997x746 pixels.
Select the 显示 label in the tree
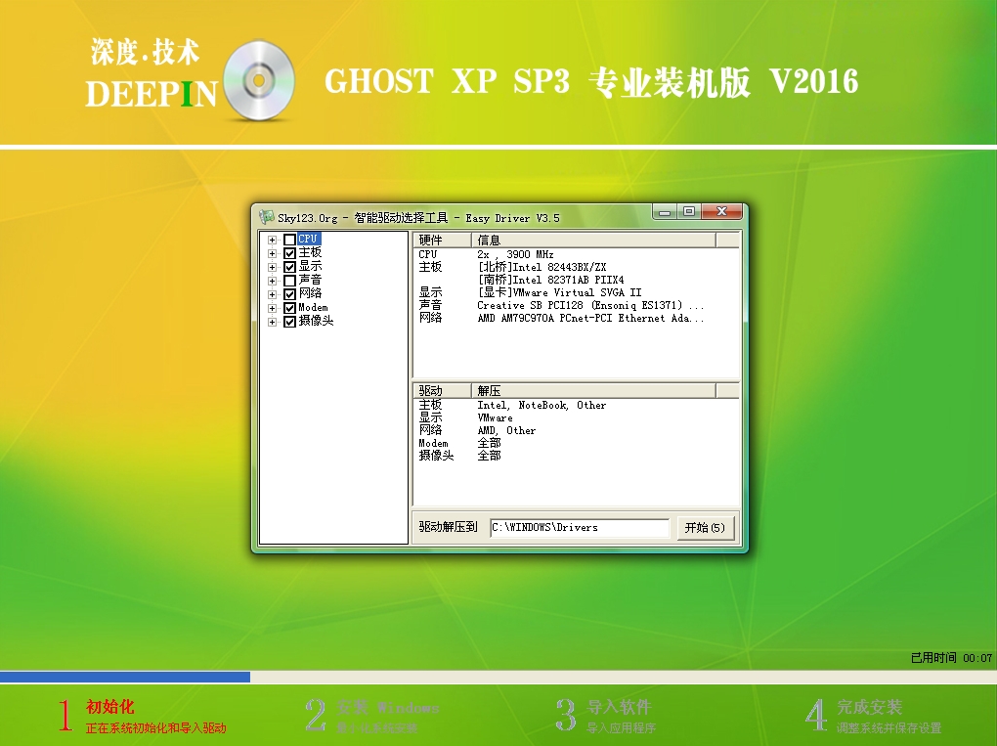(310, 267)
